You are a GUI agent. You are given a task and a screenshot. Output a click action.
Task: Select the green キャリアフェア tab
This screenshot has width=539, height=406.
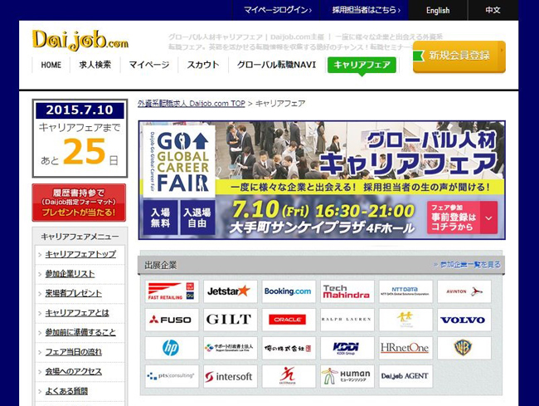tap(362, 65)
